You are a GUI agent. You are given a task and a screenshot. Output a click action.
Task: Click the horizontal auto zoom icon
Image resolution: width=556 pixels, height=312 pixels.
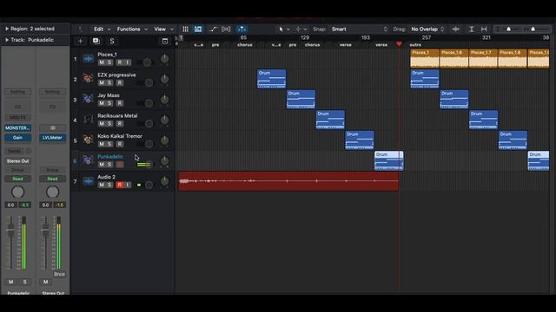point(484,29)
